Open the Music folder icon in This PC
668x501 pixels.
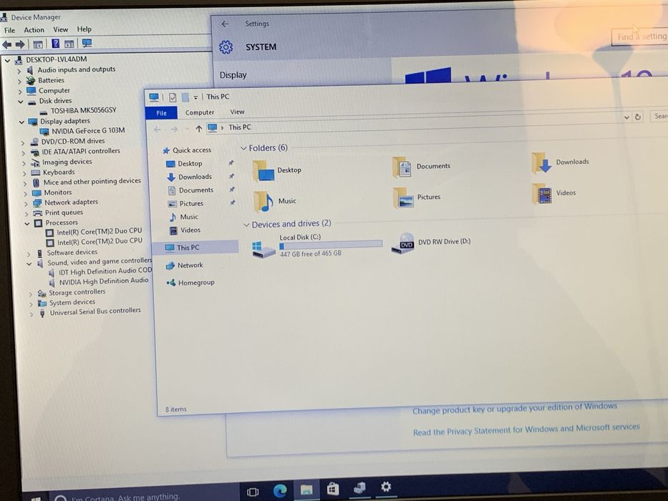click(263, 202)
